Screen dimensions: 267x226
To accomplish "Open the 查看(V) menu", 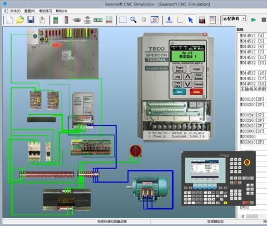I will [x=29, y=11].
